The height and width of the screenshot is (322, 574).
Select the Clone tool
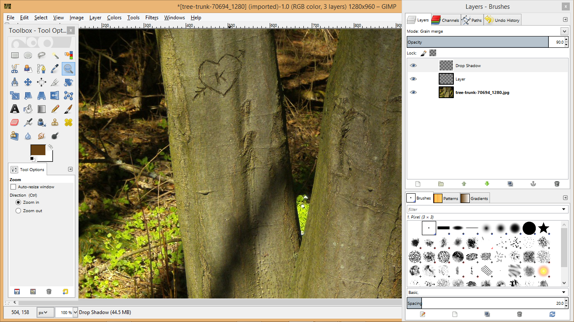(x=55, y=122)
